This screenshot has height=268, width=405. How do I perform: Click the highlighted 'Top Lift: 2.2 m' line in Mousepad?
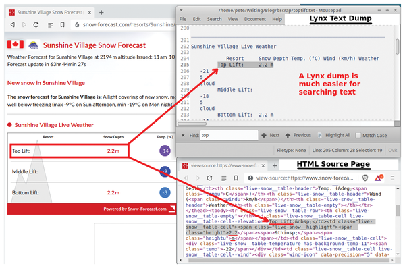[245, 65]
